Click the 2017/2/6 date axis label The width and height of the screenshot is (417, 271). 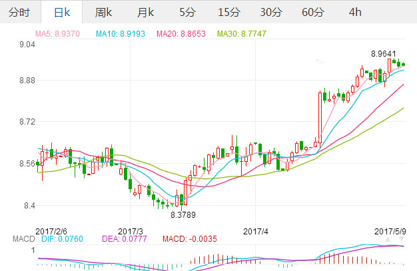coord(51,231)
